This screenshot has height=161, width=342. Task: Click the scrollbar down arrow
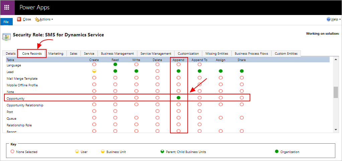336,130
